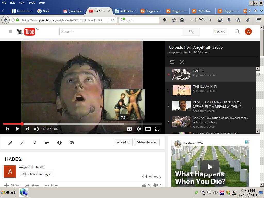This screenshot has height=198, width=264.
Task: Switch to theater mode
Action: tap(148, 129)
